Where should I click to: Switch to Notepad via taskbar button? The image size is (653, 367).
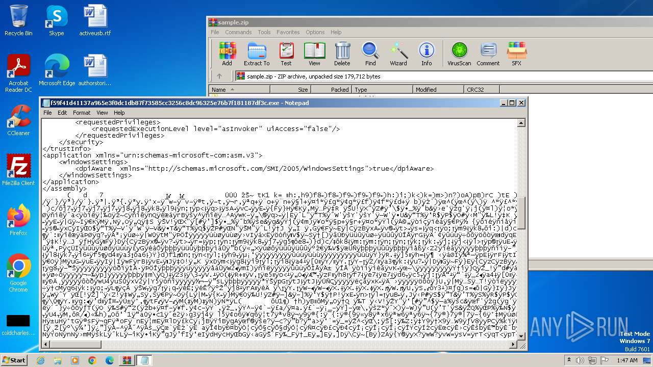(x=144, y=360)
